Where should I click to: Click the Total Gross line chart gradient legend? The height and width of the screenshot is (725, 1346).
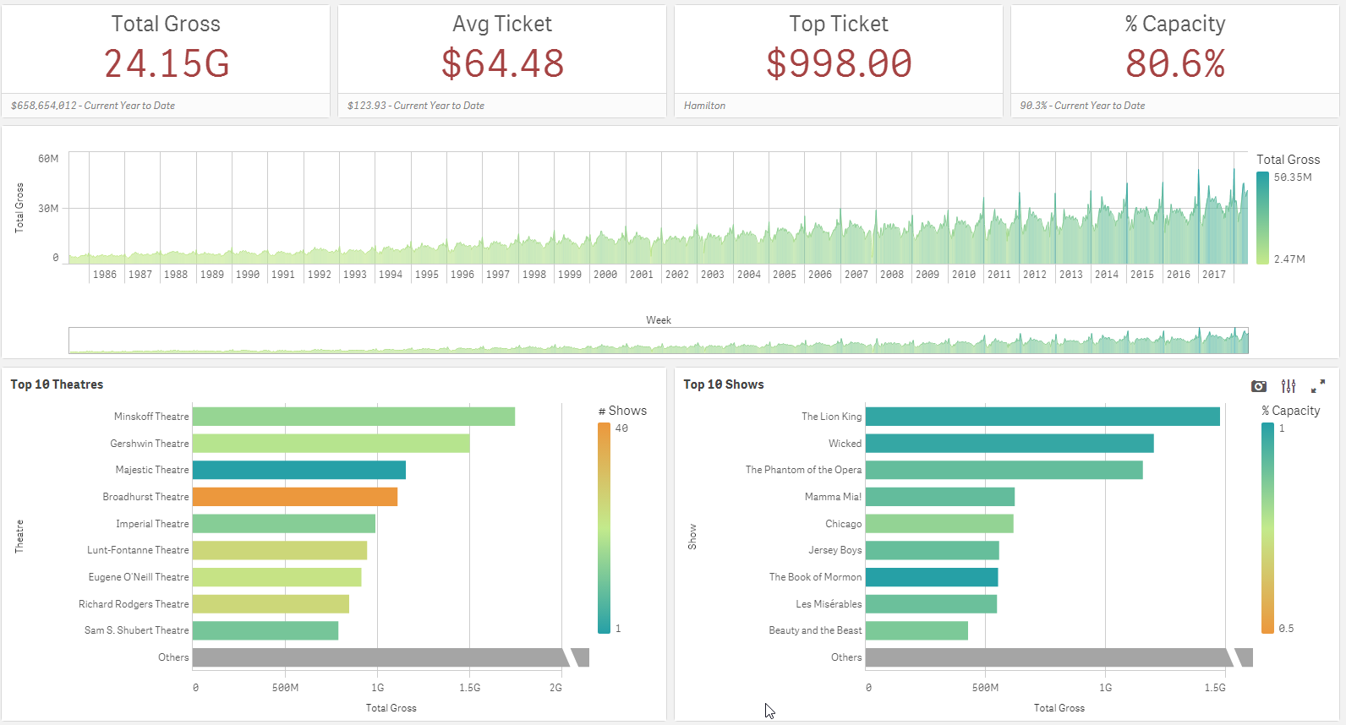(1262, 218)
